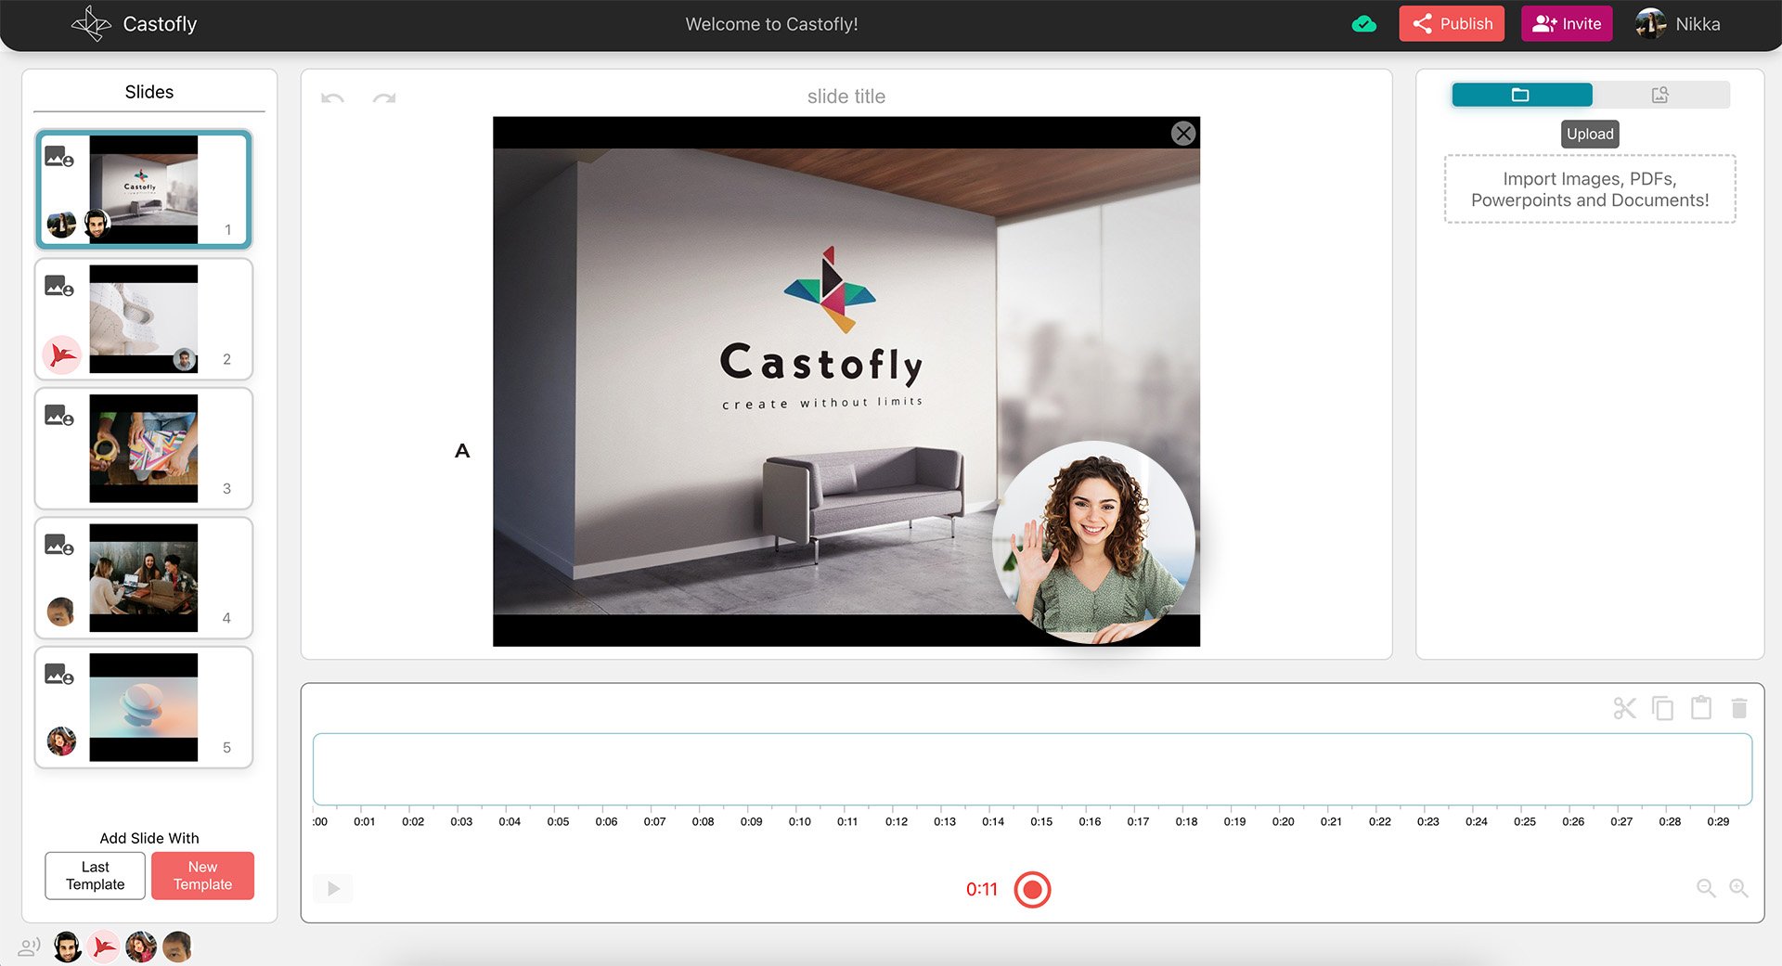The height and width of the screenshot is (966, 1782).
Task: Zoom in the timeline
Action: tap(1738, 888)
